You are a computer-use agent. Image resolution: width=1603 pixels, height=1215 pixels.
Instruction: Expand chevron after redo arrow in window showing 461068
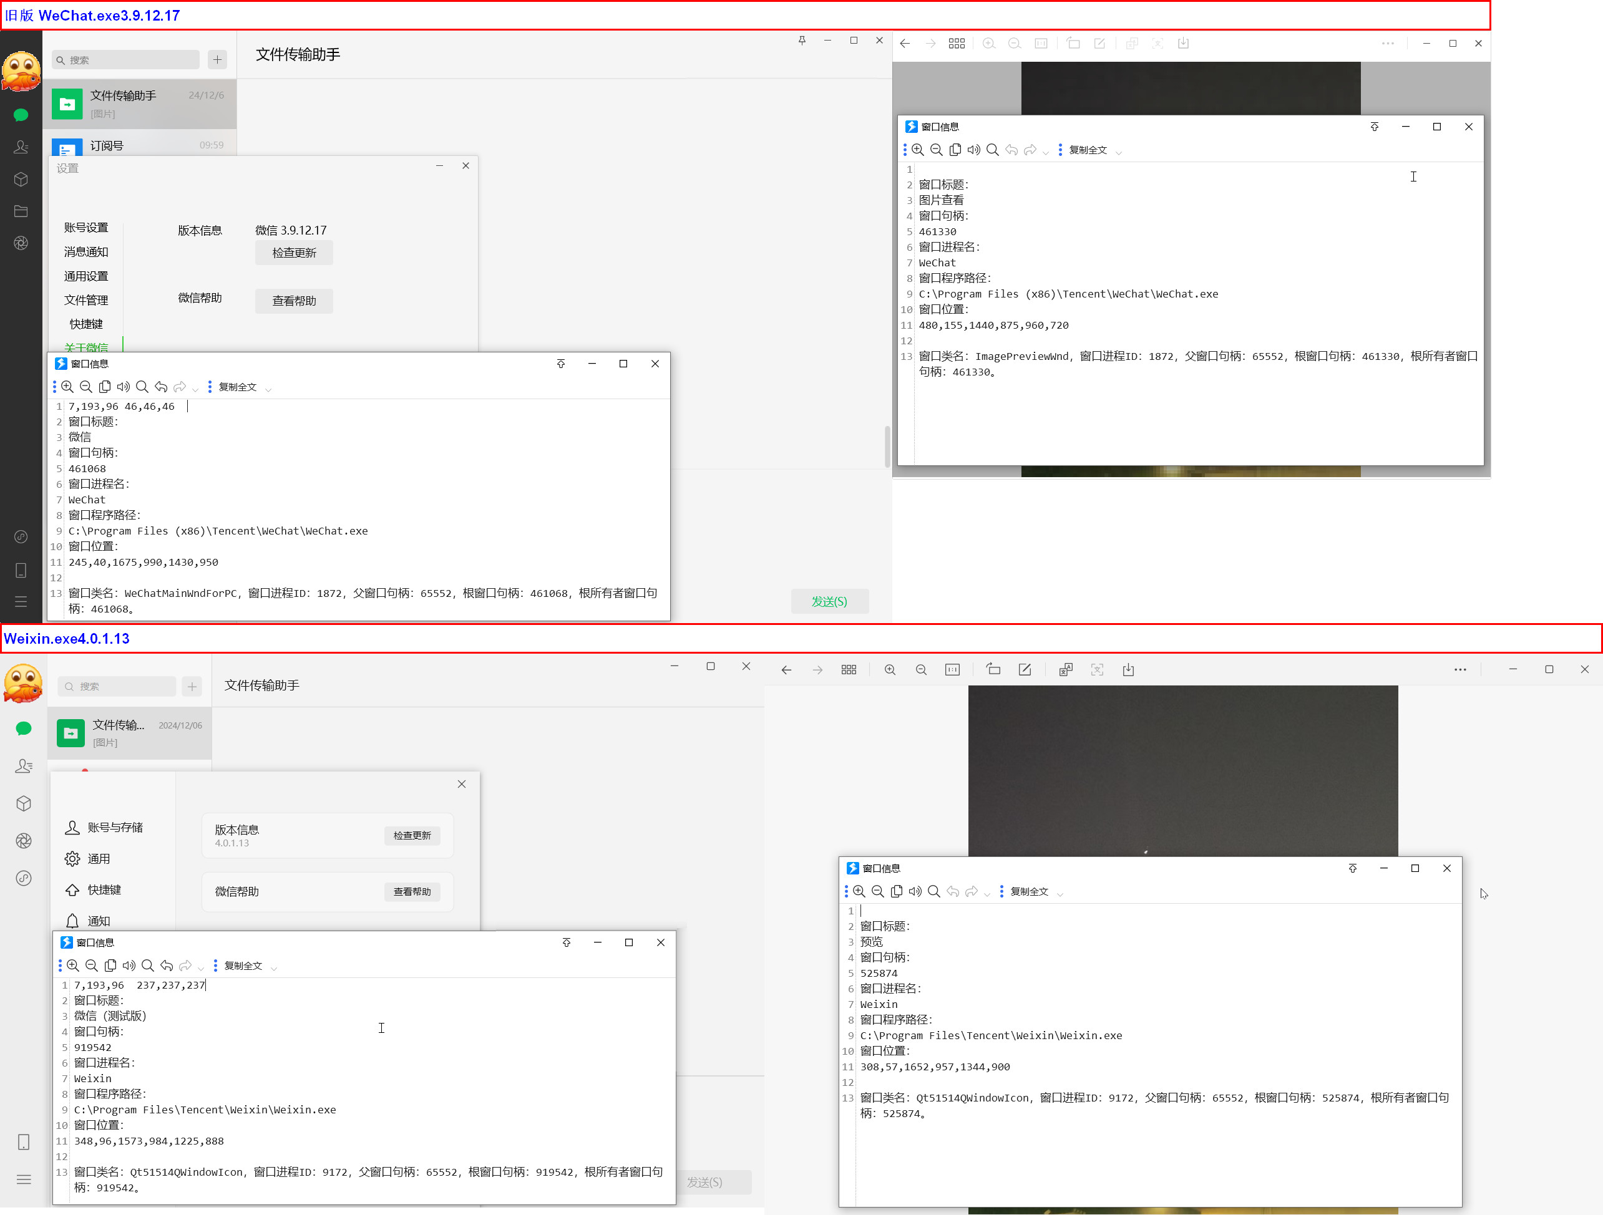(x=195, y=389)
